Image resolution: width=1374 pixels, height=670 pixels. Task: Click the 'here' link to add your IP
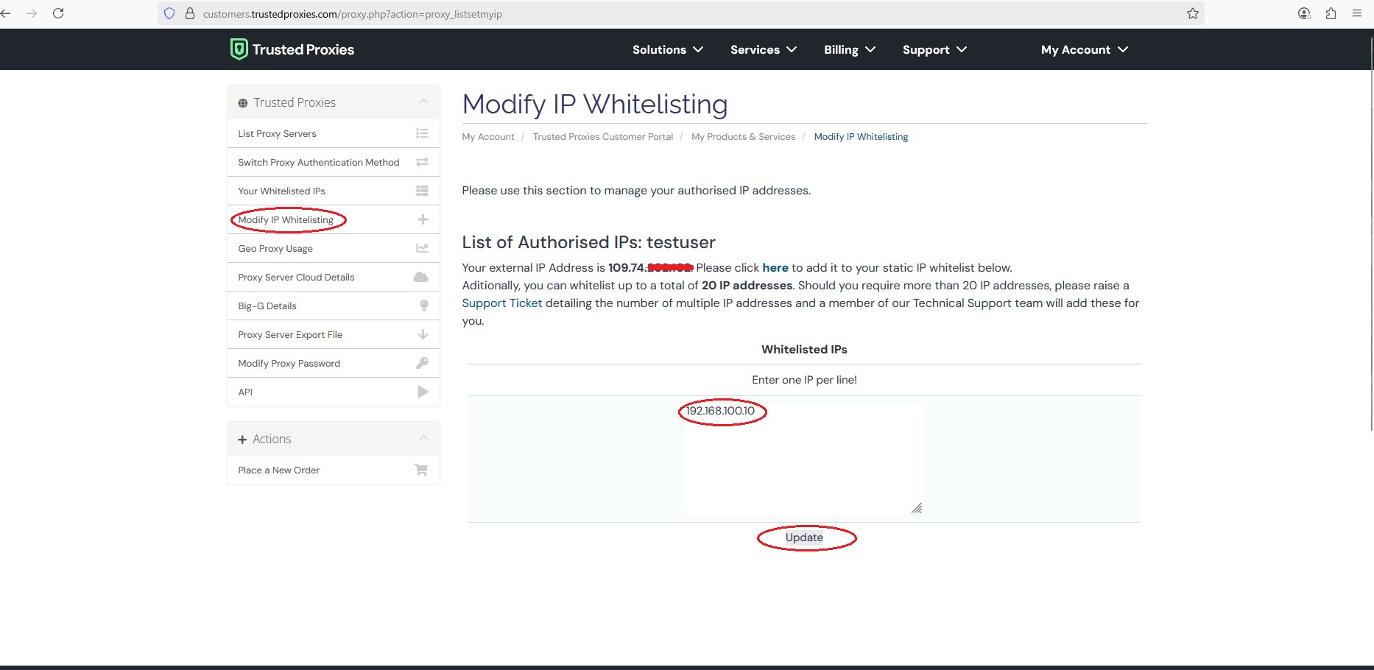coord(775,267)
